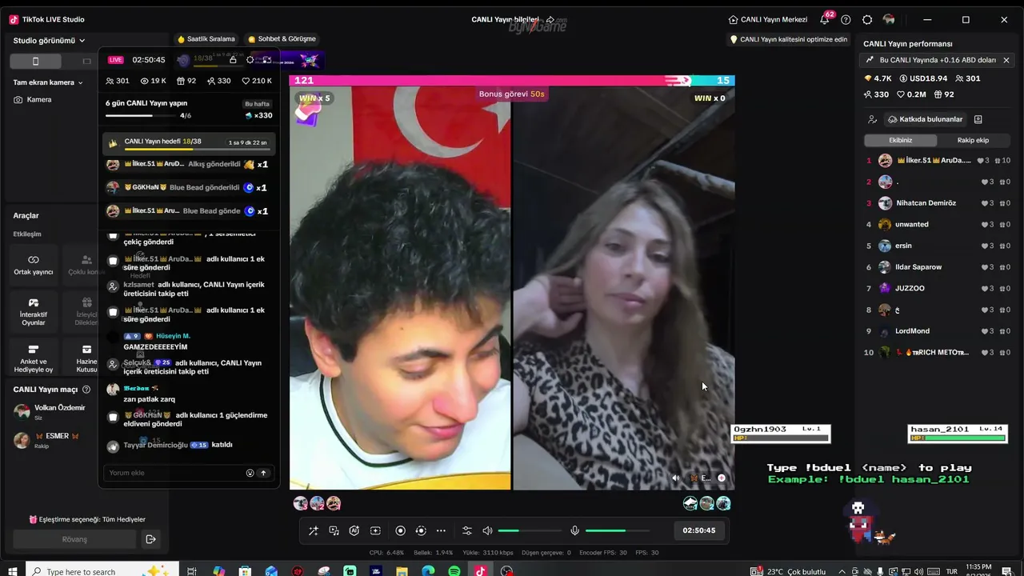Expand the Studio görünümü dropdown
This screenshot has width=1024, height=576.
click(x=50, y=40)
